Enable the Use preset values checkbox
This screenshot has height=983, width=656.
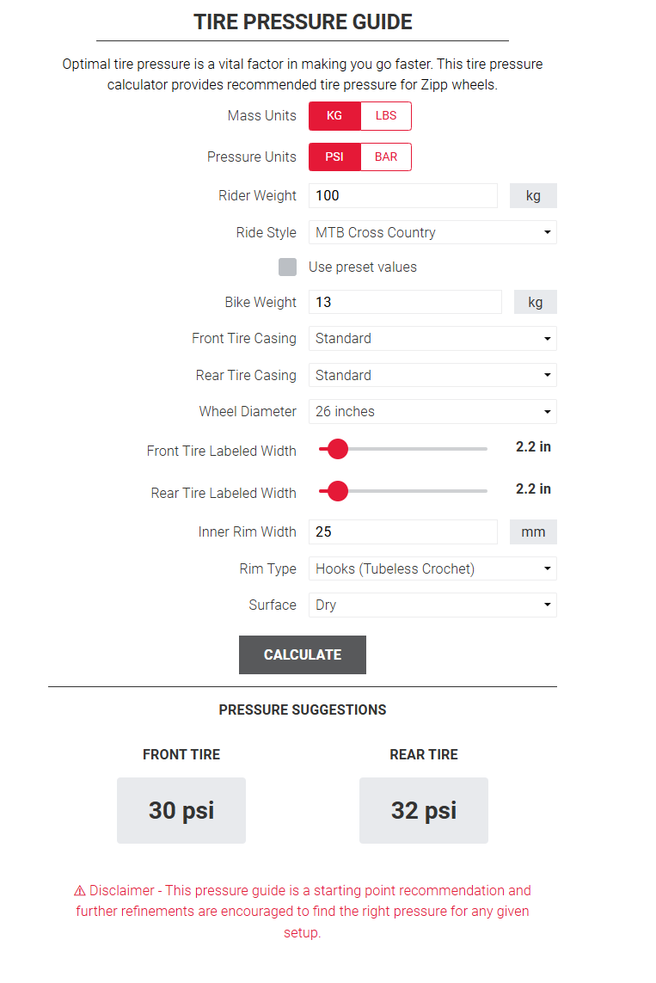287,267
